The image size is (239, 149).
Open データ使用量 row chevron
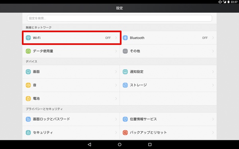tap(116, 51)
